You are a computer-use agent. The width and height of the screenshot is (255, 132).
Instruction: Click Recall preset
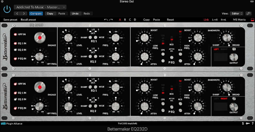pos(28,20)
